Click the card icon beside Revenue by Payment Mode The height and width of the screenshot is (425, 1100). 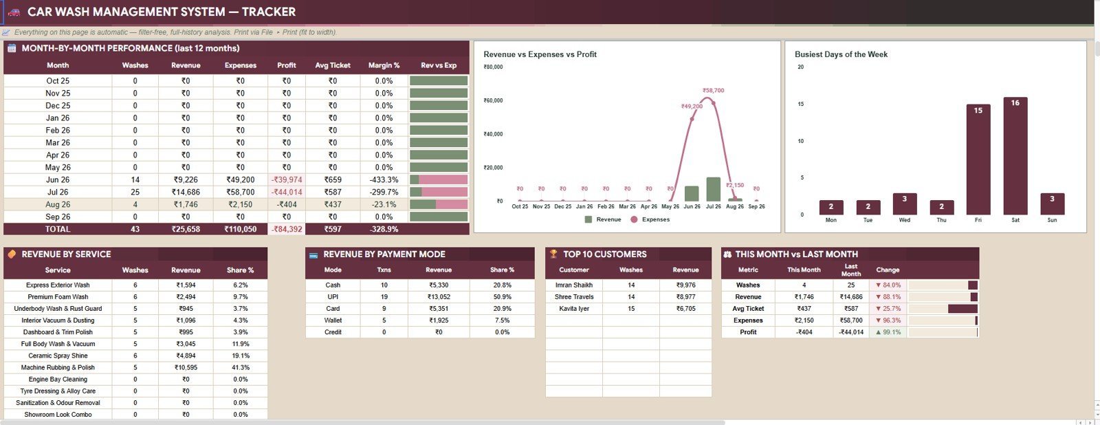pos(313,254)
